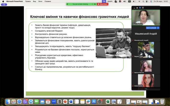Open Zoom app from the Dock
This screenshot has width=170, height=106.
[54, 102]
